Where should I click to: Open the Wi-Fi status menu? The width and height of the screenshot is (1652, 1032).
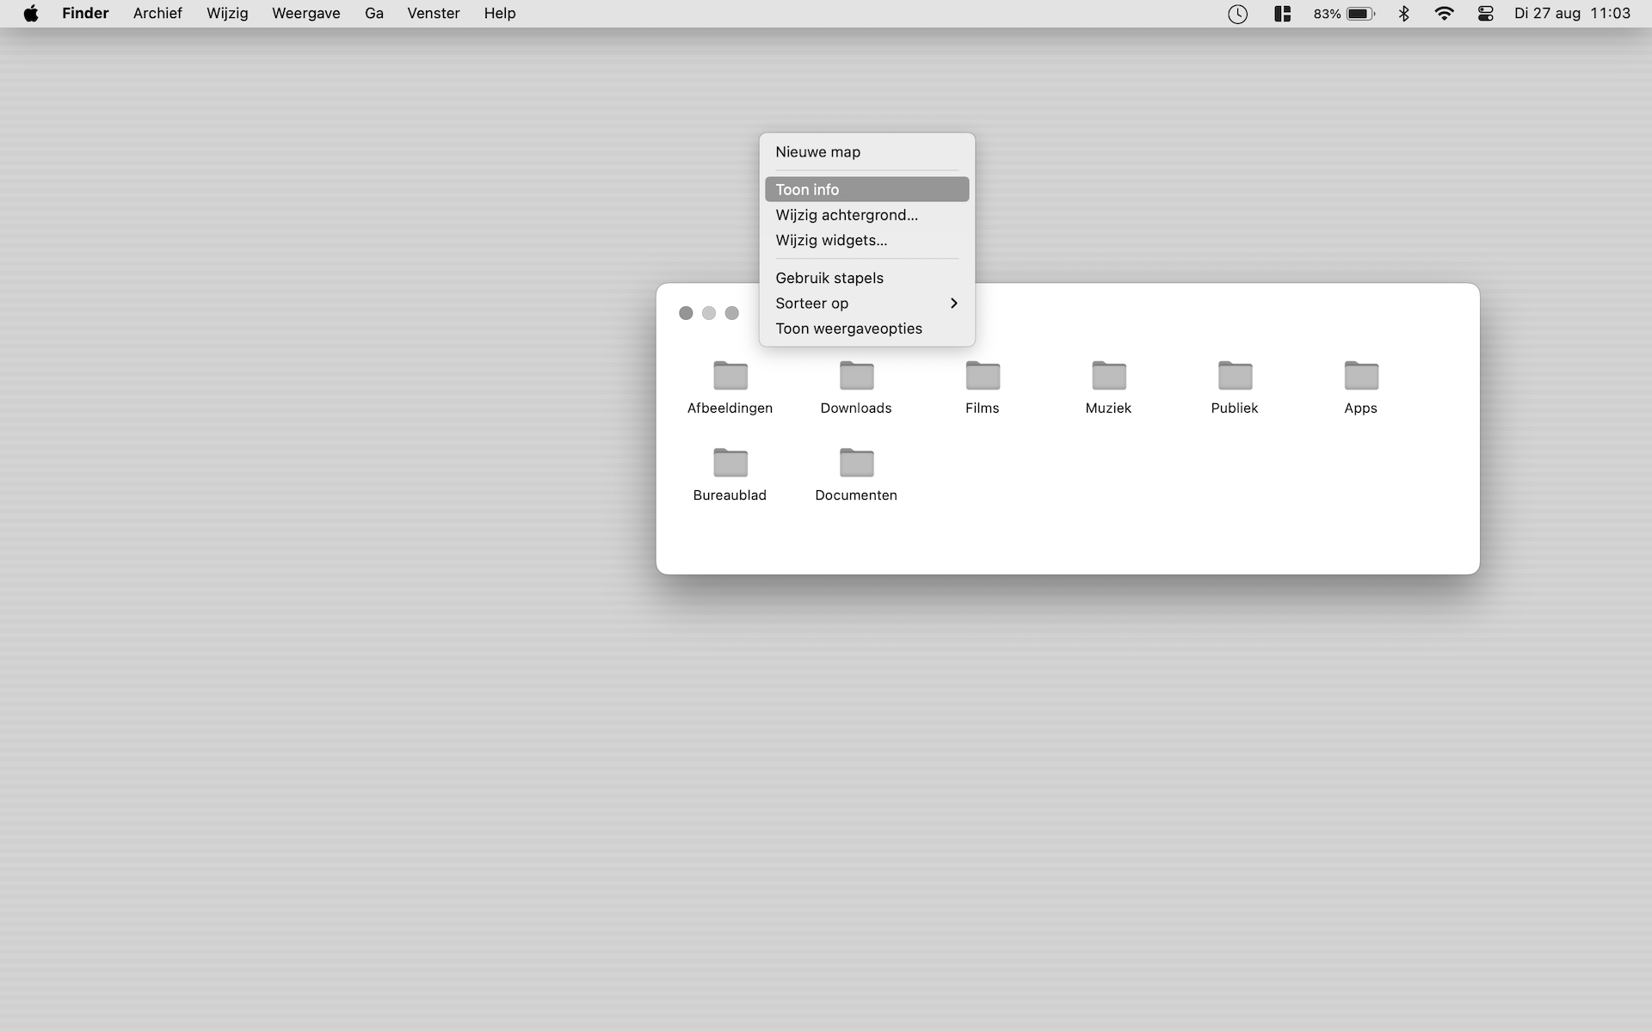(x=1445, y=14)
